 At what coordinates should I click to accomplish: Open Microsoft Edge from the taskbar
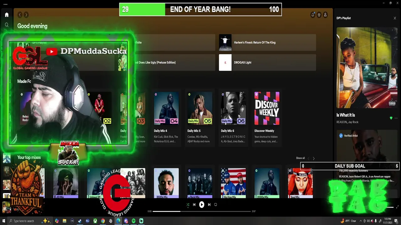click(118, 221)
